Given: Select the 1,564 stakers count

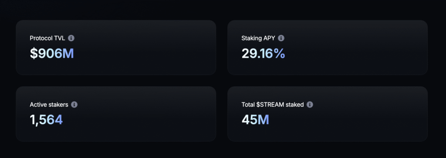Looking at the screenshot, I should [x=46, y=120].
